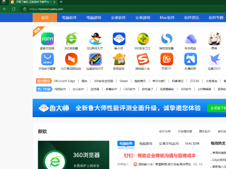The height and width of the screenshot is (169, 226).
Task: Open the 搜狗浏览器 icon
Action: click(167, 39)
